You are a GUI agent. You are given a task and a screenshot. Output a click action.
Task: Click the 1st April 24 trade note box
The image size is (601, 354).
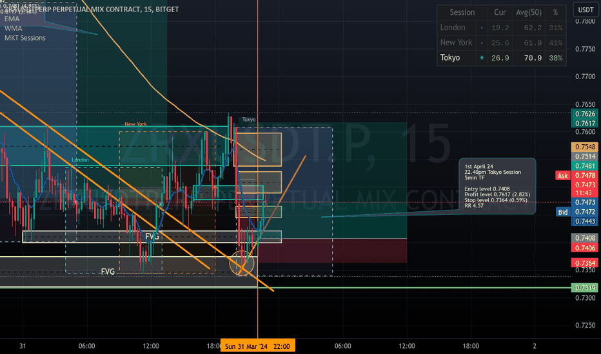(498, 186)
